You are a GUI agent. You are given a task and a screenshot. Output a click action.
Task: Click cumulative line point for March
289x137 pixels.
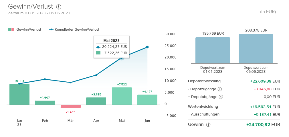[x=70, y=83]
